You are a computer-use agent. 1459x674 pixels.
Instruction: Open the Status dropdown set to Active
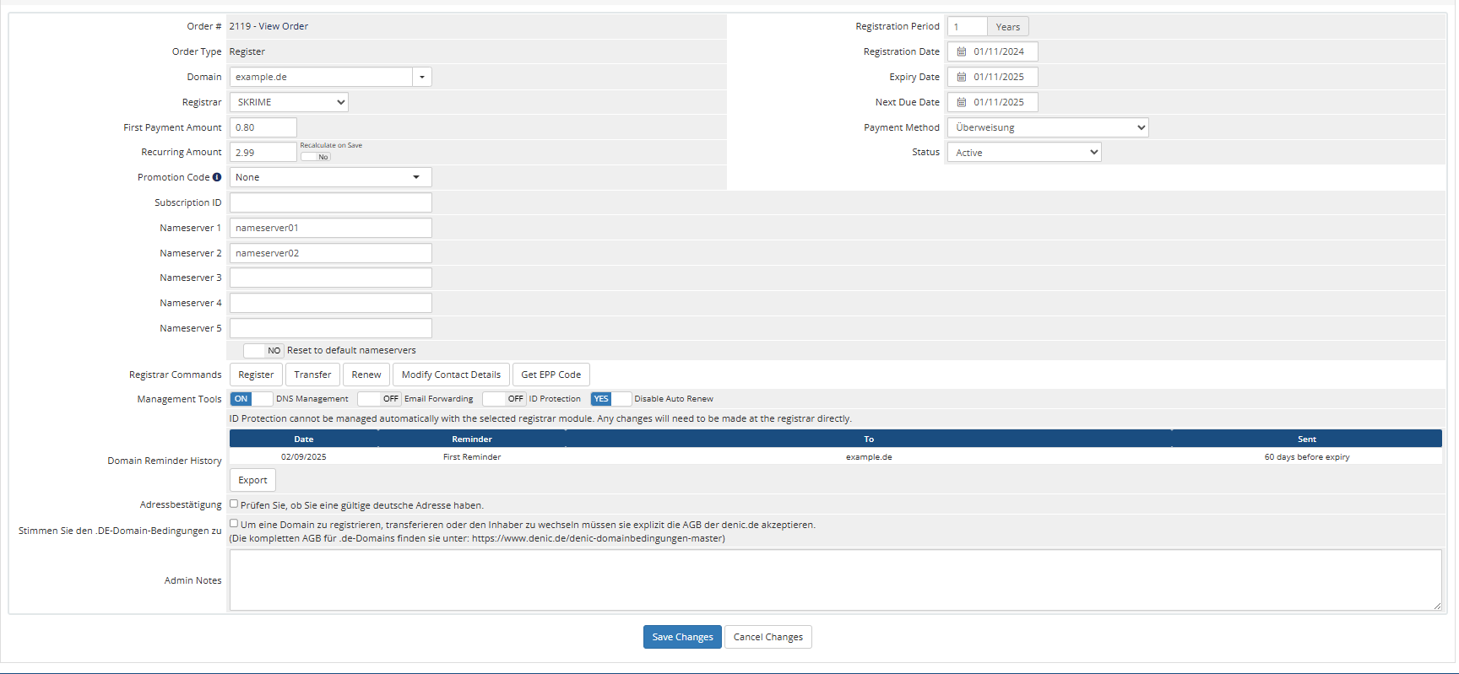(1023, 153)
